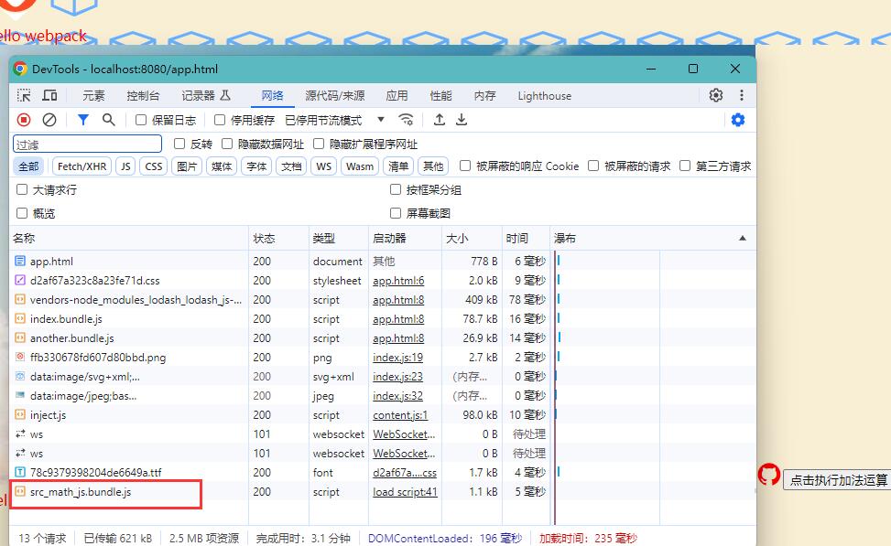Screen dimensions: 891x546
Task: Check the 被屏蔽的请求 checkbox
Action: click(x=593, y=166)
